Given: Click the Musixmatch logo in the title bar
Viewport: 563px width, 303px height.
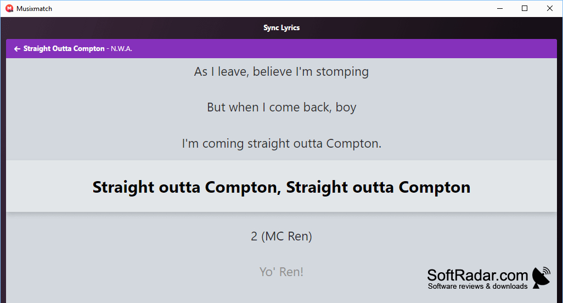Looking at the screenshot, I should (9, 8).
